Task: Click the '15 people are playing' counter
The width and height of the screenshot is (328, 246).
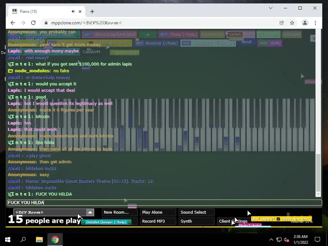Action: (x=45, y=220)
